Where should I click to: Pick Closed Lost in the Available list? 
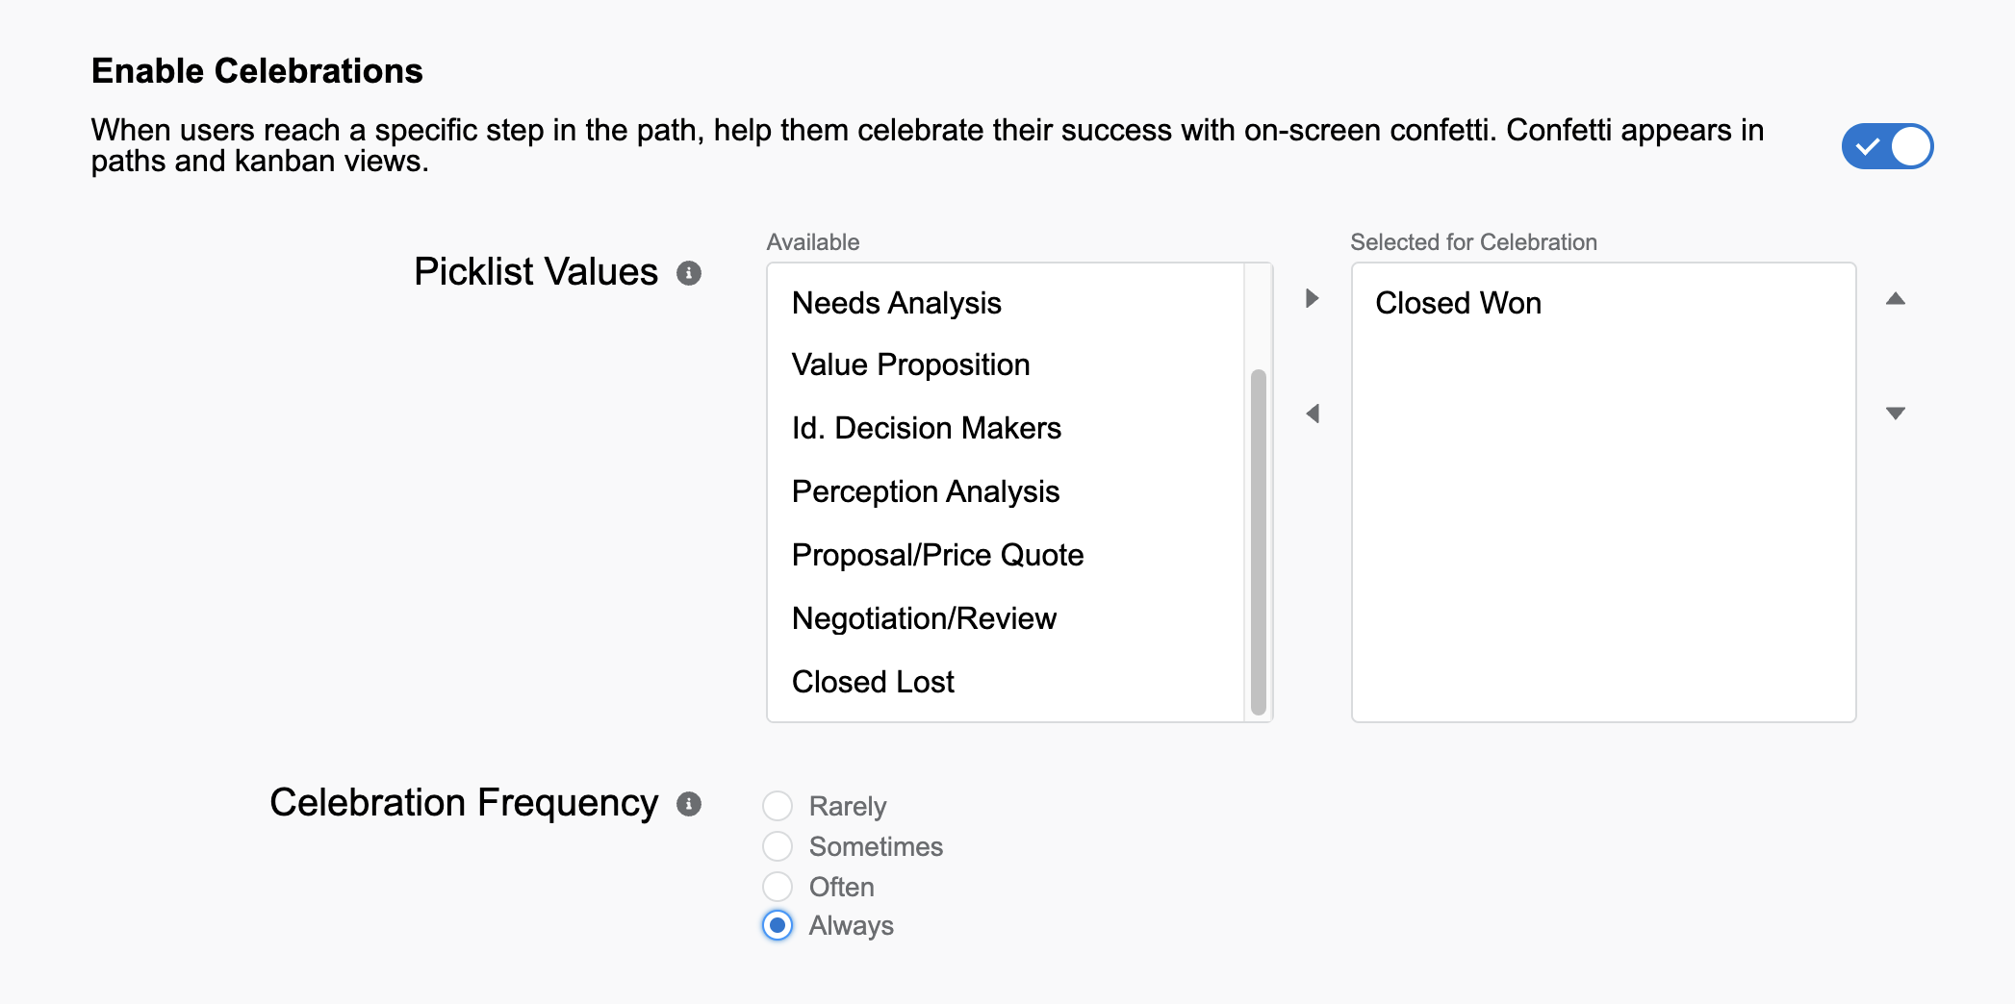click(x=873, y=682)
